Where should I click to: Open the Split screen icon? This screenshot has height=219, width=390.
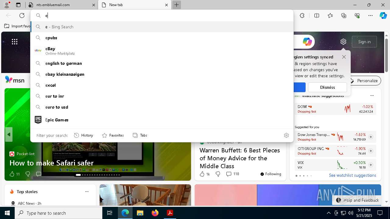coord(317,16)
